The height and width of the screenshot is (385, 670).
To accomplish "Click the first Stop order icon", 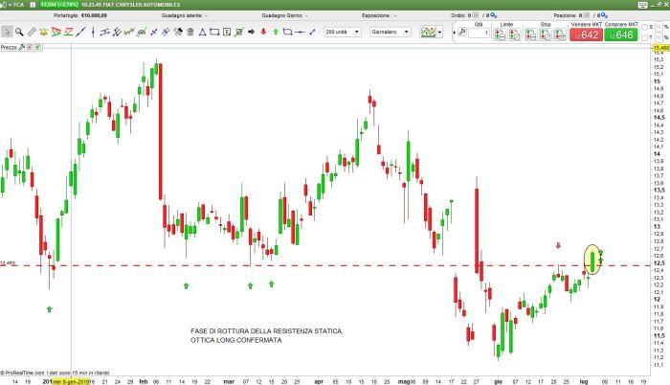I will point(530,34).
